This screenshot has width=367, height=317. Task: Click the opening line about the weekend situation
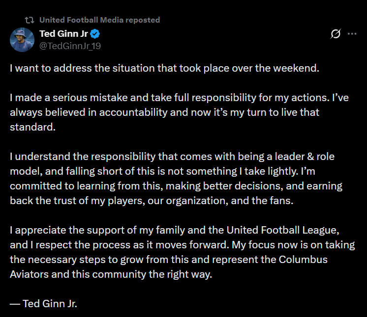[x=165, y=68]
